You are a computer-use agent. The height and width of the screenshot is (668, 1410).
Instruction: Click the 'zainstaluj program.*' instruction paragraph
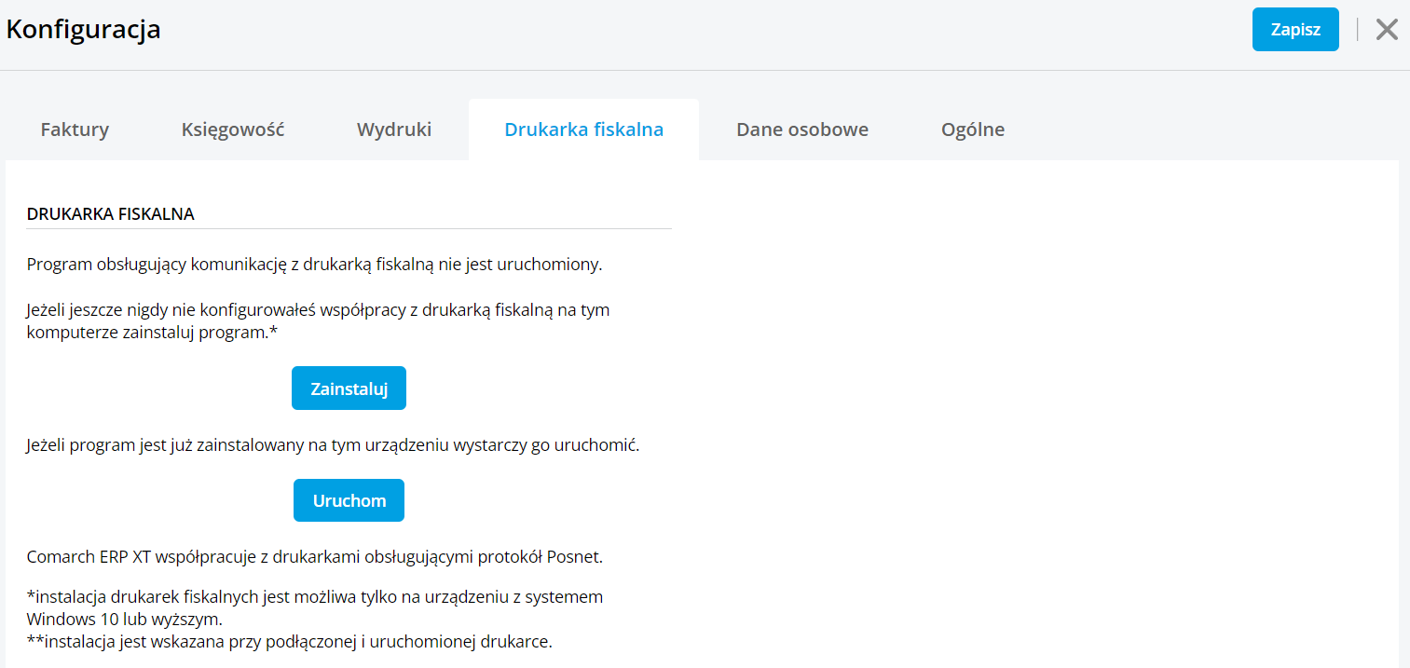point(318,321)
